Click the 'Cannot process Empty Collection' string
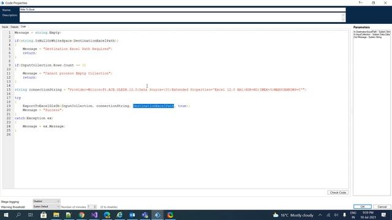The height and width of the screenshot is (220, 392). (x=77, y=73)
